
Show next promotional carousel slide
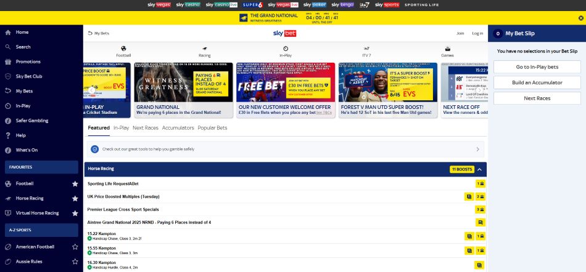pos(479,90)
